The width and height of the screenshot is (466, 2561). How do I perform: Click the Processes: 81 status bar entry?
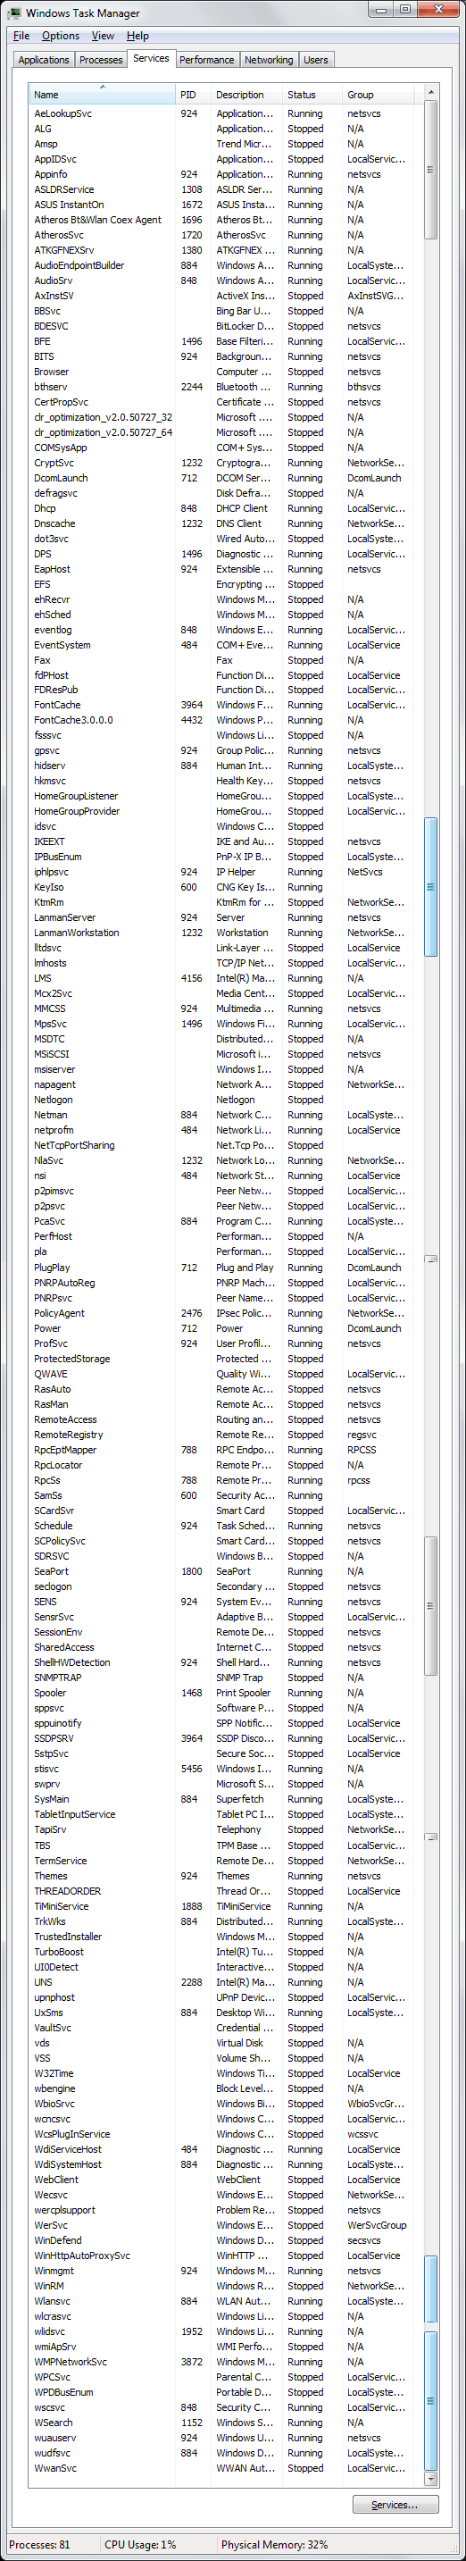40,2545
